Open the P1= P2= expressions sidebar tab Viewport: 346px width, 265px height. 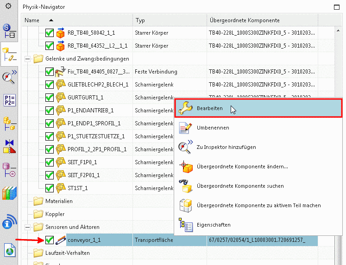click(x=10, y=100)
